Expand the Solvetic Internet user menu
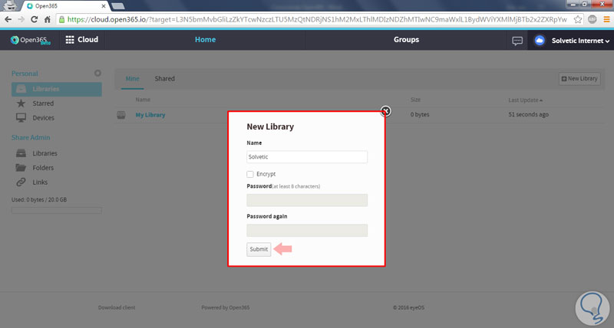 580,41
